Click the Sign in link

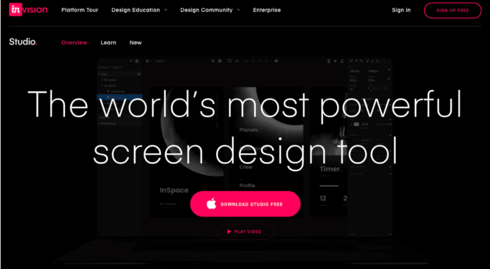(x=401, y=10)
